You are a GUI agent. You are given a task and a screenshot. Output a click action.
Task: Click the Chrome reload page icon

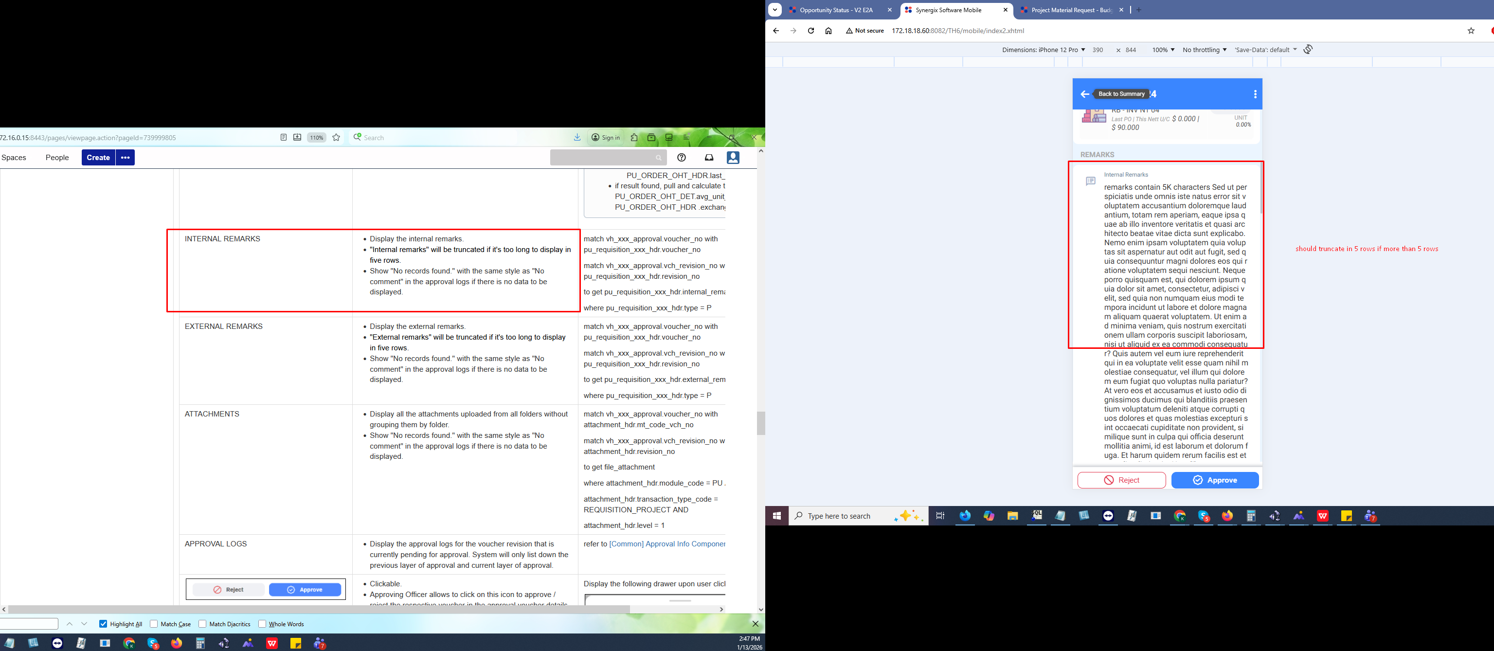(x=811, y=31)
